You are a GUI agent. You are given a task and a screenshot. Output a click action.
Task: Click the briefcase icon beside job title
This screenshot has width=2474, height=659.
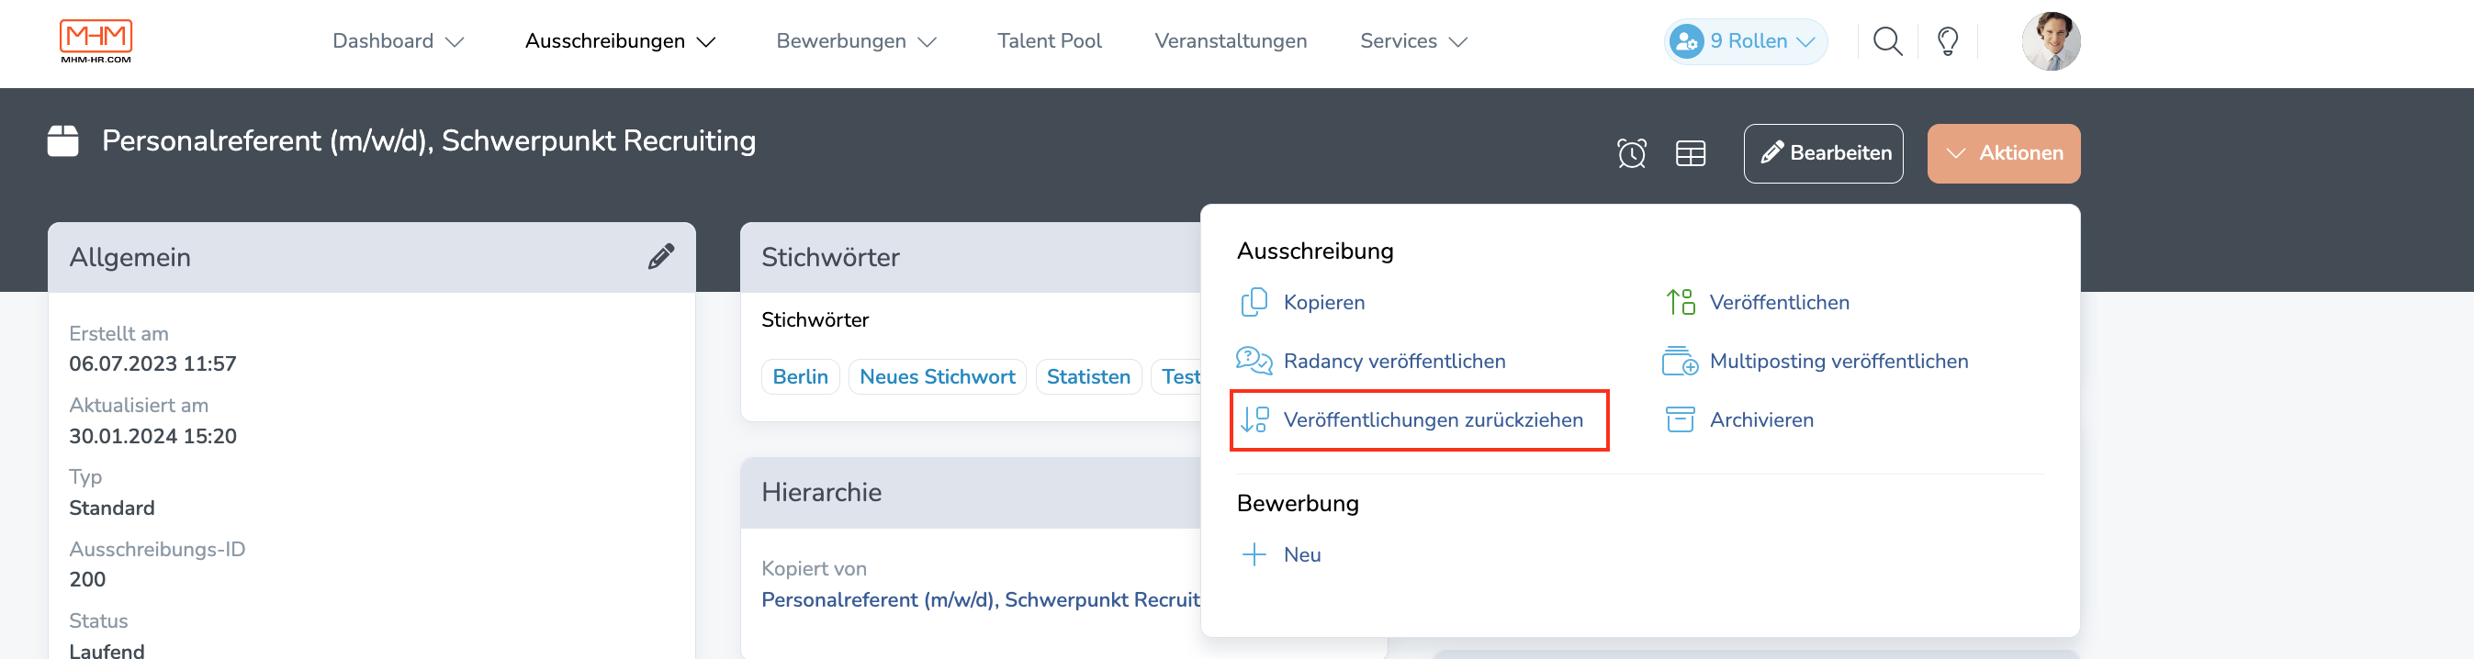click(x=63, y=141)
